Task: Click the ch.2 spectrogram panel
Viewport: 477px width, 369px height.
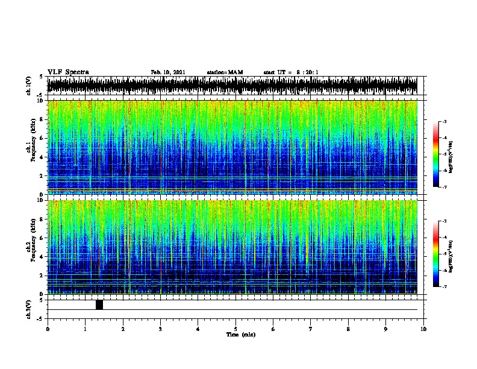Action: (x=232, y=247)
